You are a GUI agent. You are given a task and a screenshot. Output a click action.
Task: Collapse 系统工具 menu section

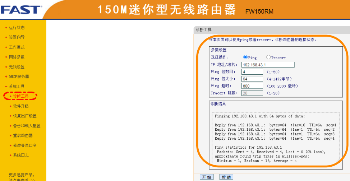[17, 87]
